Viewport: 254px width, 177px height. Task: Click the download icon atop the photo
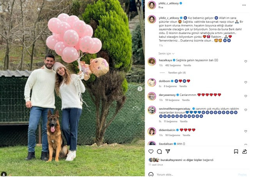point(139,4)
